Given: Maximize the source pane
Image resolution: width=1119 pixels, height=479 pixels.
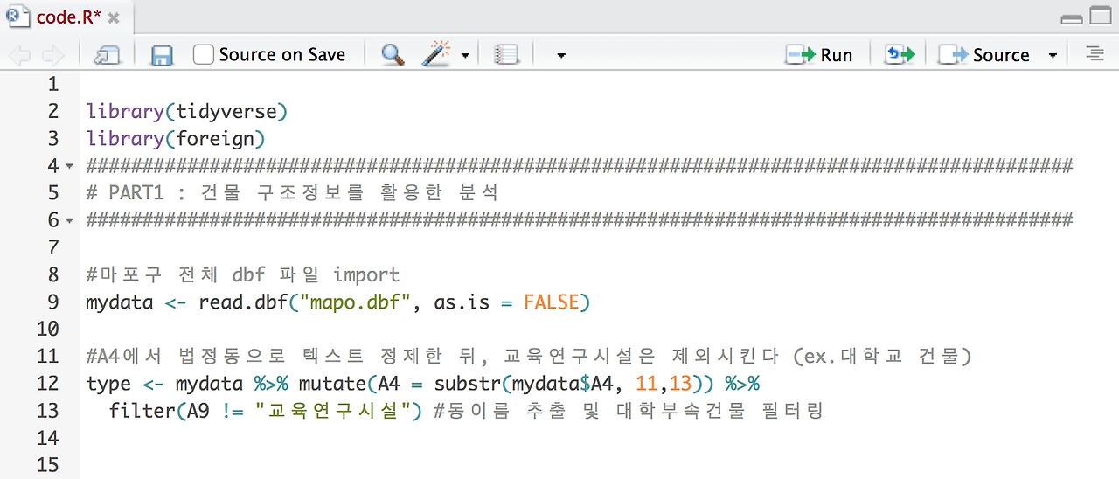Looking at the screenshot, I should tap(1100, 17).
